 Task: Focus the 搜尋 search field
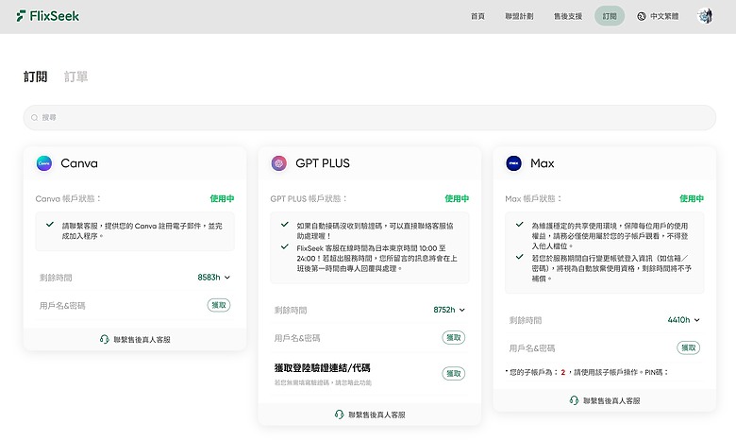coord(369,117)
